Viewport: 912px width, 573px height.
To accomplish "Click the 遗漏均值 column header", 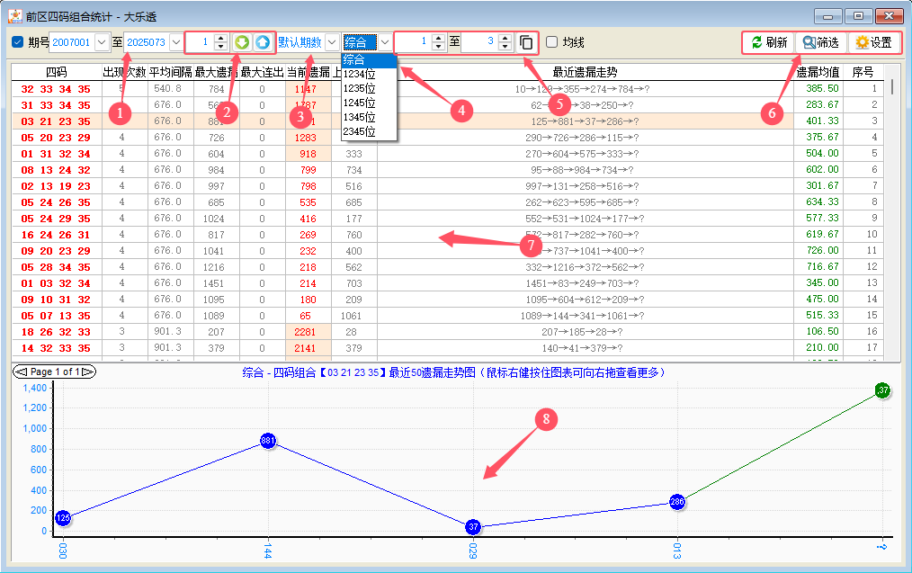I will pos(818,72).
